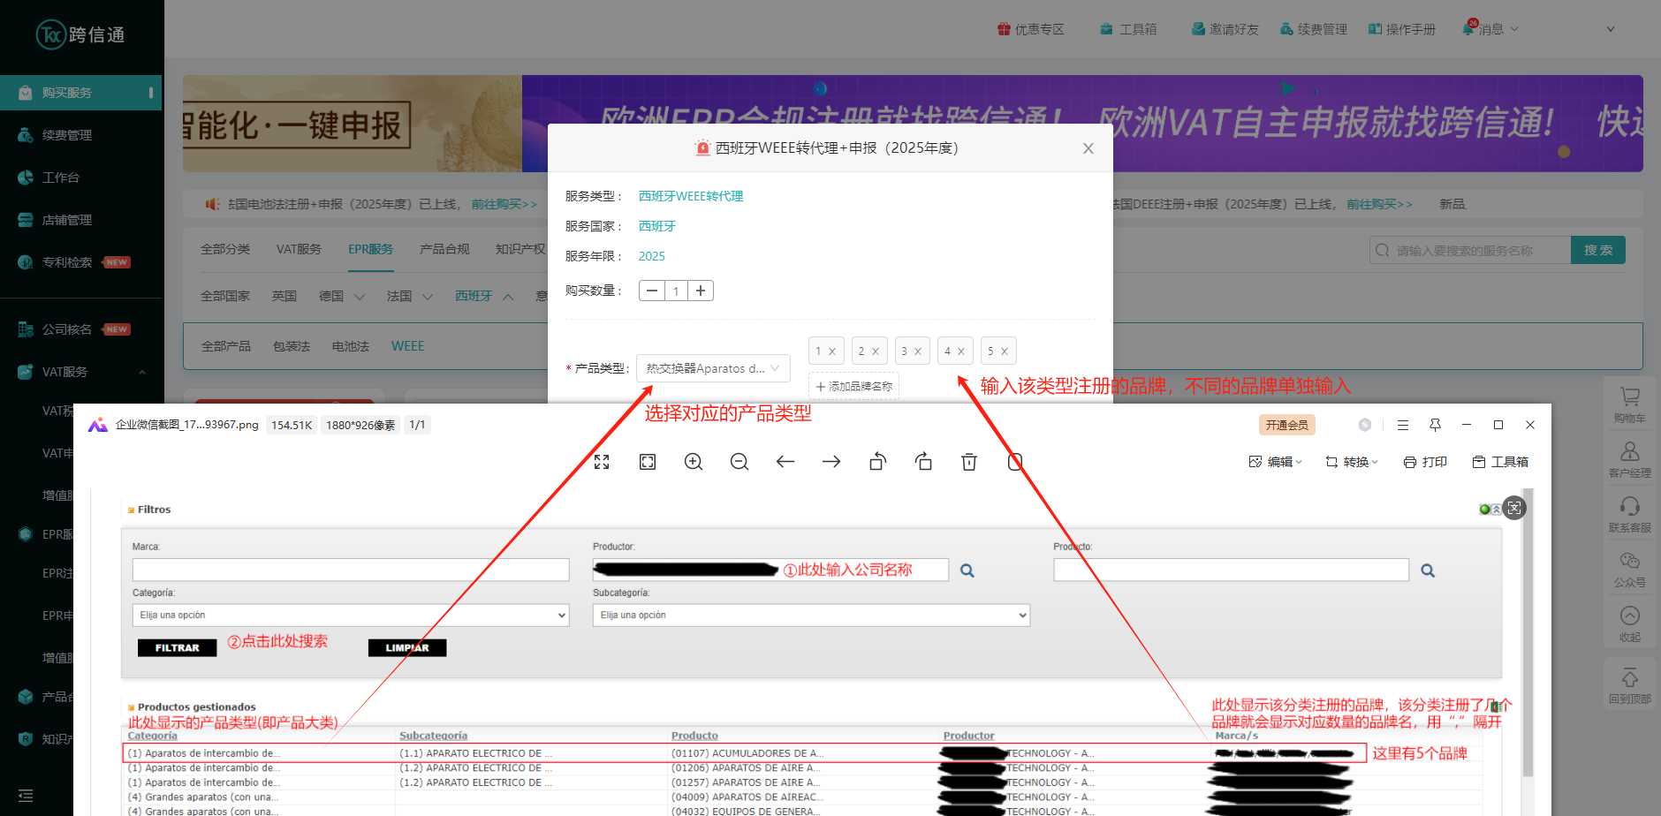Select the zoom in tool in the image viewer
Screen dimensions: 1661x816
coord(694,461)
